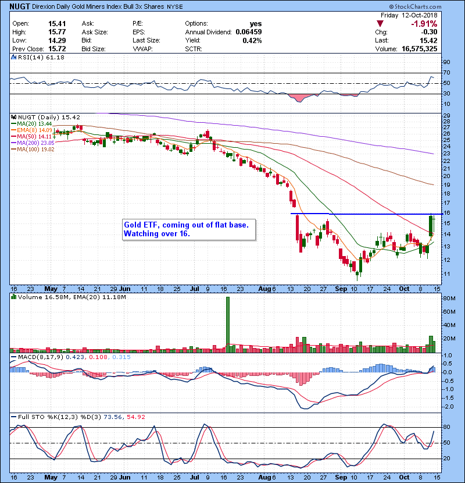Click the date Friday 12-Oct-2018
This screenshot has height=483, width=465.
pos(409,15)
